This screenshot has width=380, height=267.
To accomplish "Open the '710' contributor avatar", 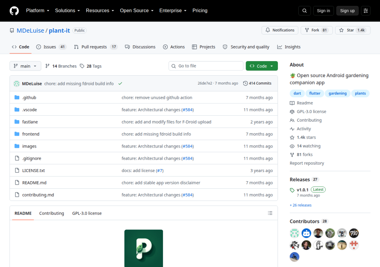I will pyautogui.click(x=354, y=233).
